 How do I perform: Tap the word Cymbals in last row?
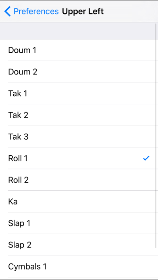(x=24, y=267)
